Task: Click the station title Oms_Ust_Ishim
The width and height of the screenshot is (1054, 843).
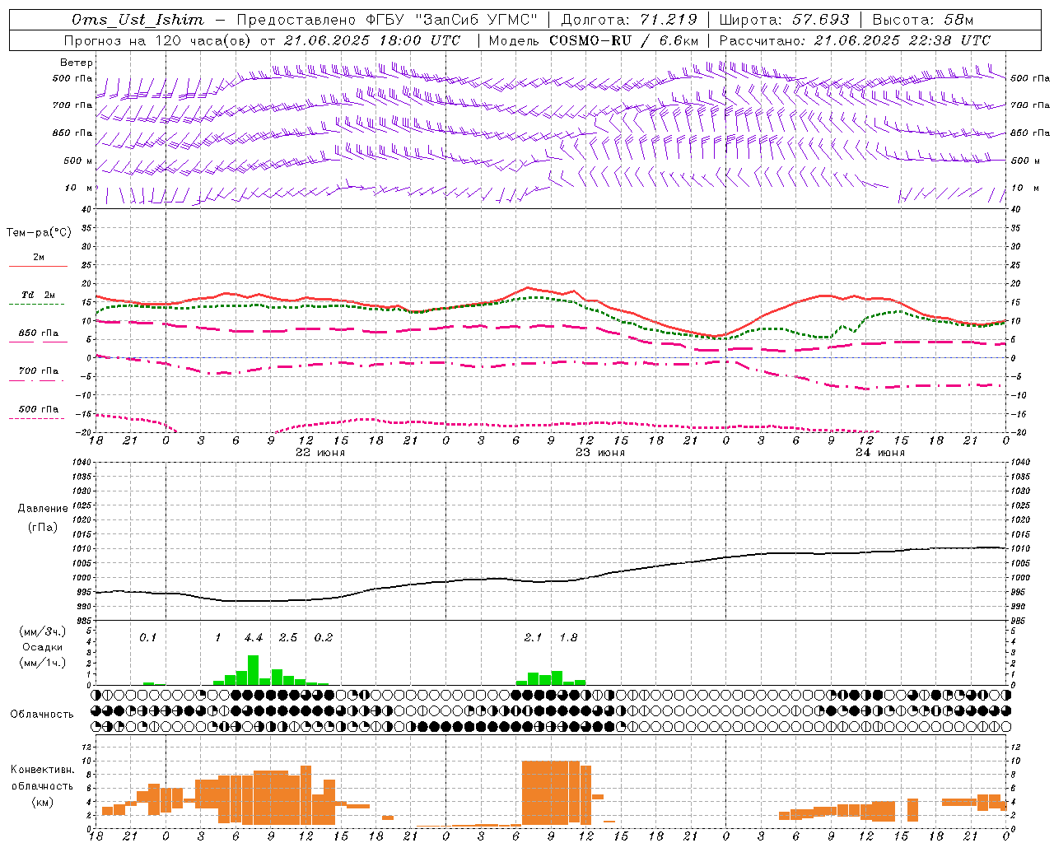Action: tap(137, 20)
